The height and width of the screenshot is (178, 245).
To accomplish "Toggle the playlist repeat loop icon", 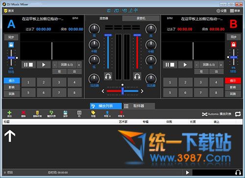I will click(x=238, y=114).
